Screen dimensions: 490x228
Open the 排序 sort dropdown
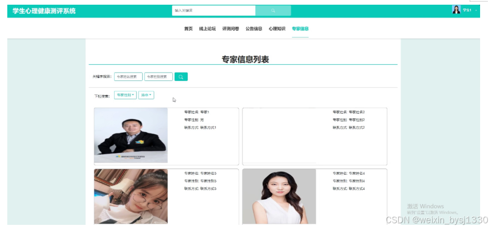[146, 95]
